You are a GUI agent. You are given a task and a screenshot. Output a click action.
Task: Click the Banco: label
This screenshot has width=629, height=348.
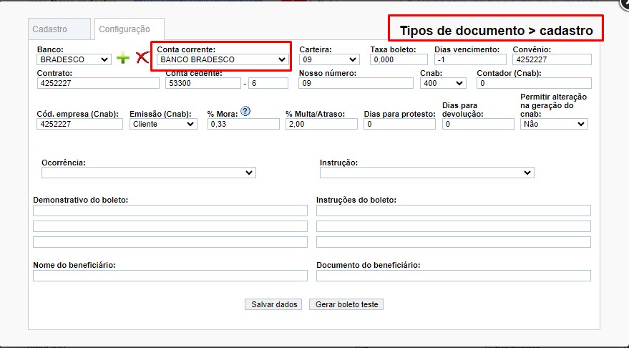50,50
